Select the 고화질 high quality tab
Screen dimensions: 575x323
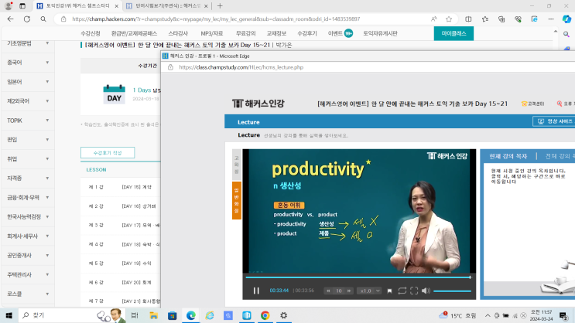click(237, 165)
